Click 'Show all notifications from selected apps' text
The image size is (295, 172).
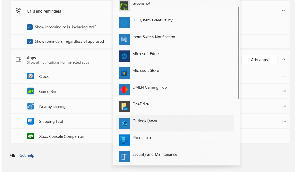(58, 62)
